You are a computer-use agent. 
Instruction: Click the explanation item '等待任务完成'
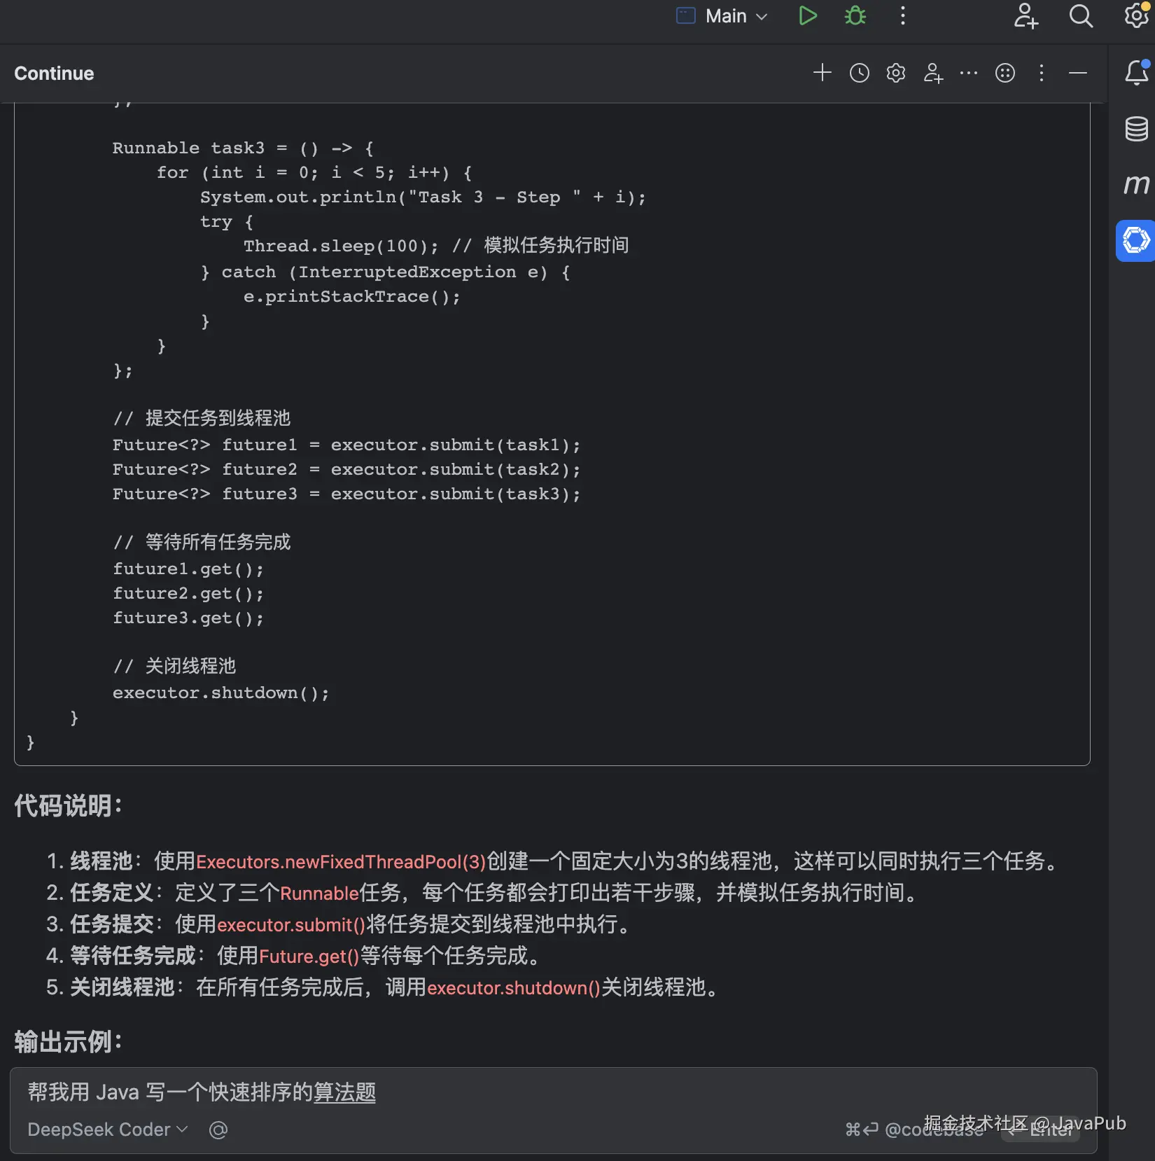[x=132, y=956]
